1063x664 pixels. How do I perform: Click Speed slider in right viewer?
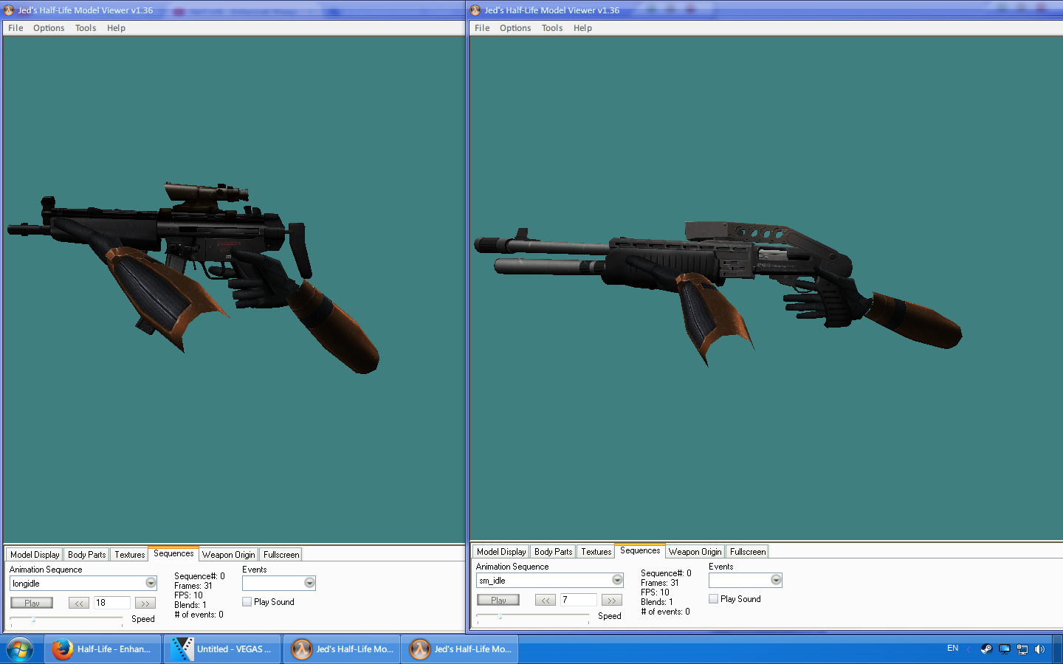pos(533,617)
